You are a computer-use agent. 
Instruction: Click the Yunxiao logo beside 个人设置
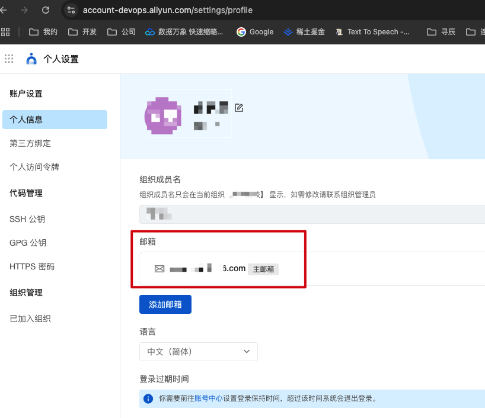(x=31, y=59)
